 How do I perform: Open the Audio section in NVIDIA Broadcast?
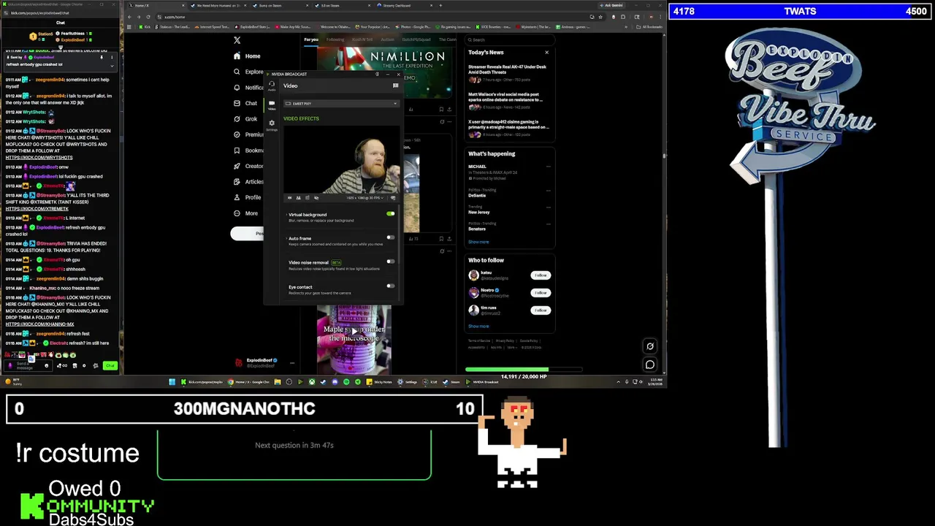(x=271, y=85)
